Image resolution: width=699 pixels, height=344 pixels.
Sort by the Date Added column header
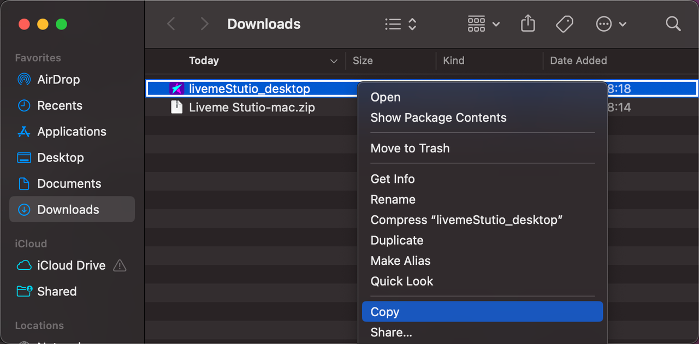coord(578,61)
